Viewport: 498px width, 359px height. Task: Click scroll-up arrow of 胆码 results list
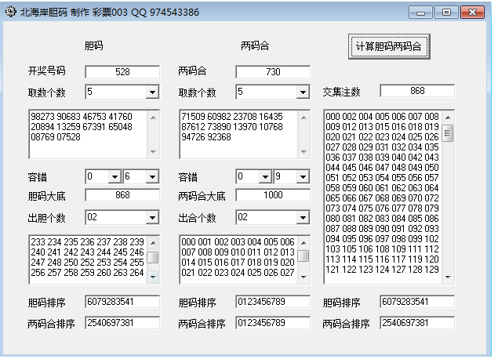tap(153, 241)
